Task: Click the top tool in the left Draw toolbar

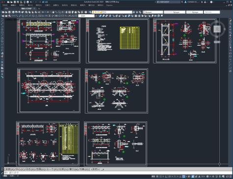Action: 2,21
